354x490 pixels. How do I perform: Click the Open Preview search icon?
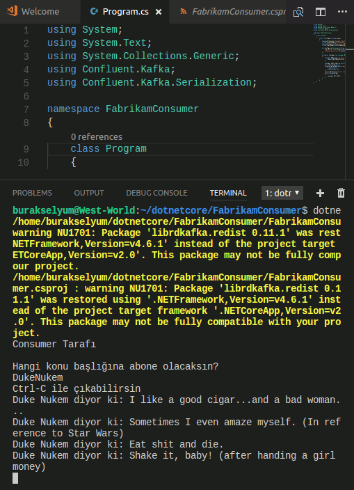click(x=298, y=12)
